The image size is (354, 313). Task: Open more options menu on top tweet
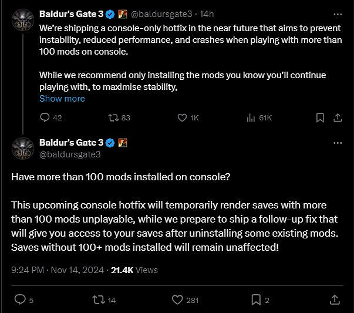tap(337, 14)
